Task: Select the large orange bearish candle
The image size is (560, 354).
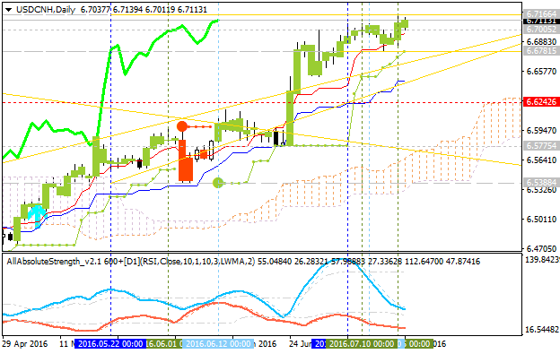Action: 186,160
